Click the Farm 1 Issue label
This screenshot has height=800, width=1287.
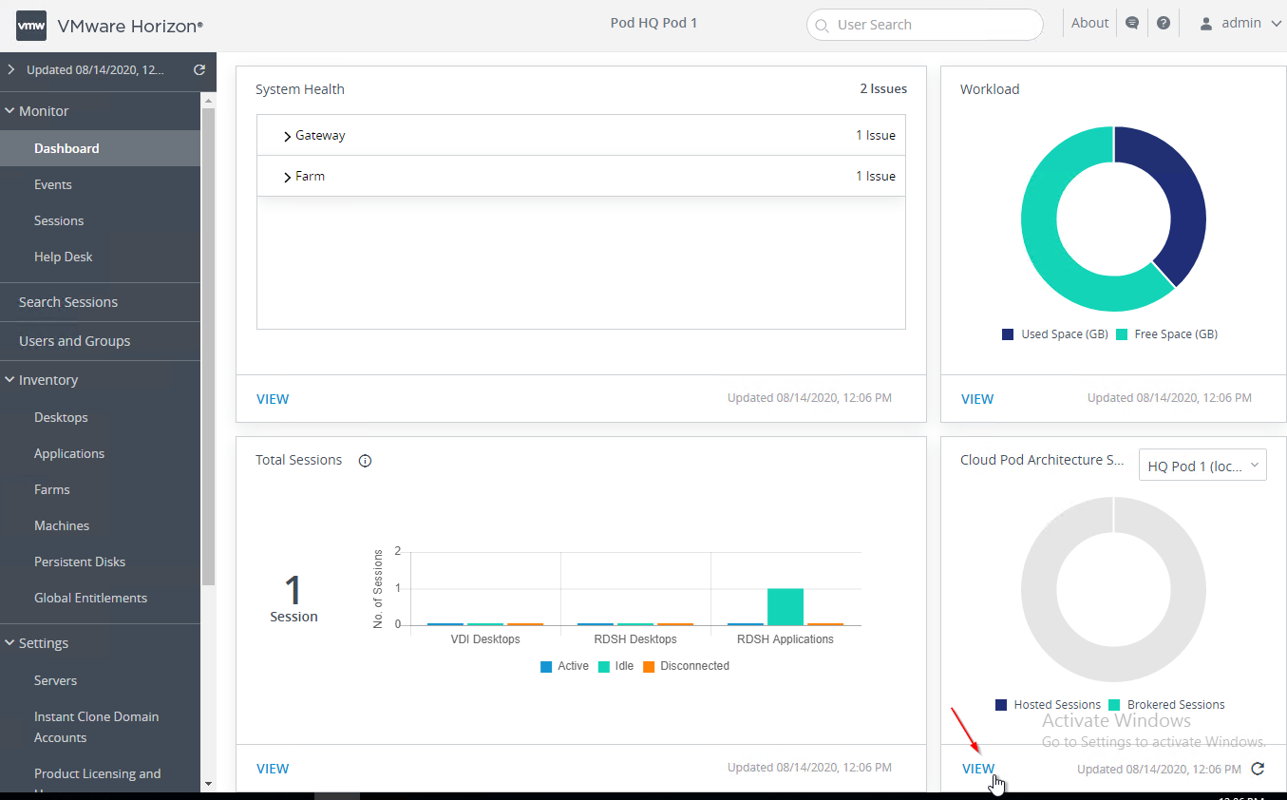[876, 176]
